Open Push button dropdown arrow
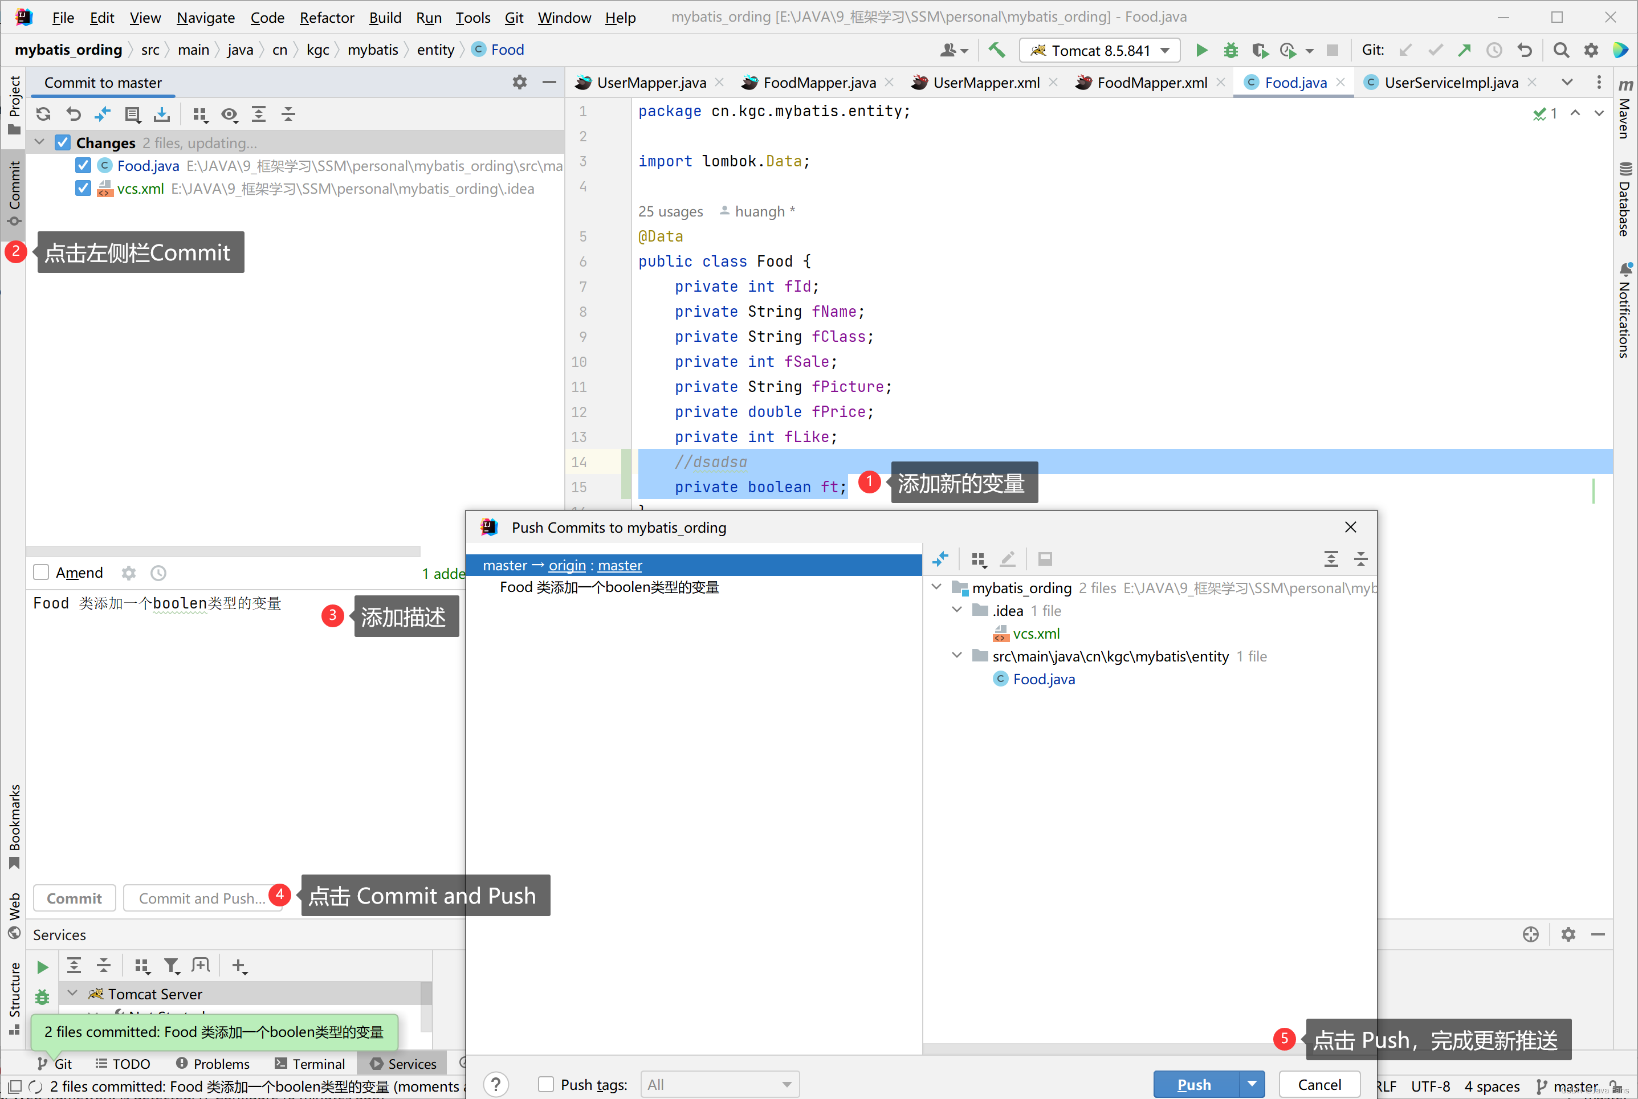 click(1252, 1084)
